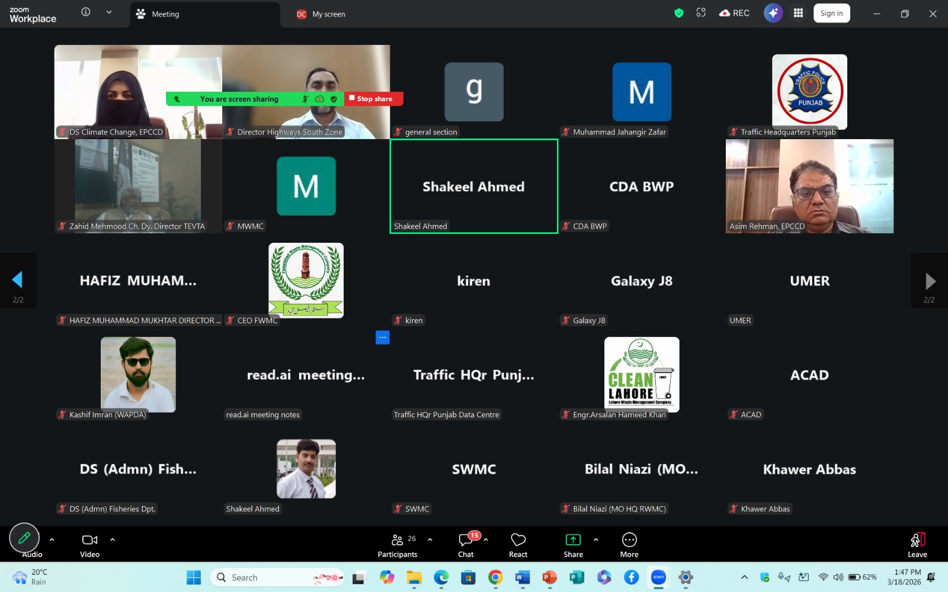Click the REC recording indicator

[734, 13]
